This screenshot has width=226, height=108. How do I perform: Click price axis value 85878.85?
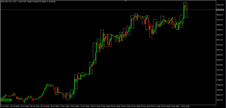(x=220, y=50)
